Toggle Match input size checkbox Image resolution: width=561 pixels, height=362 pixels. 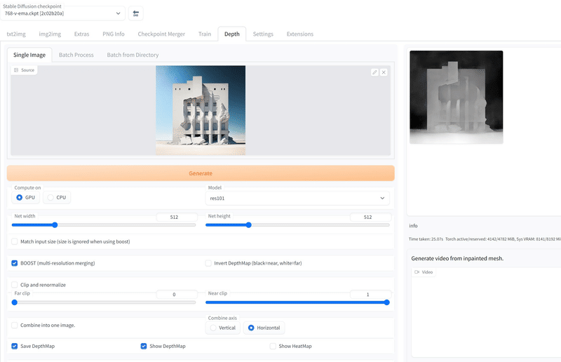coord(14,241)
